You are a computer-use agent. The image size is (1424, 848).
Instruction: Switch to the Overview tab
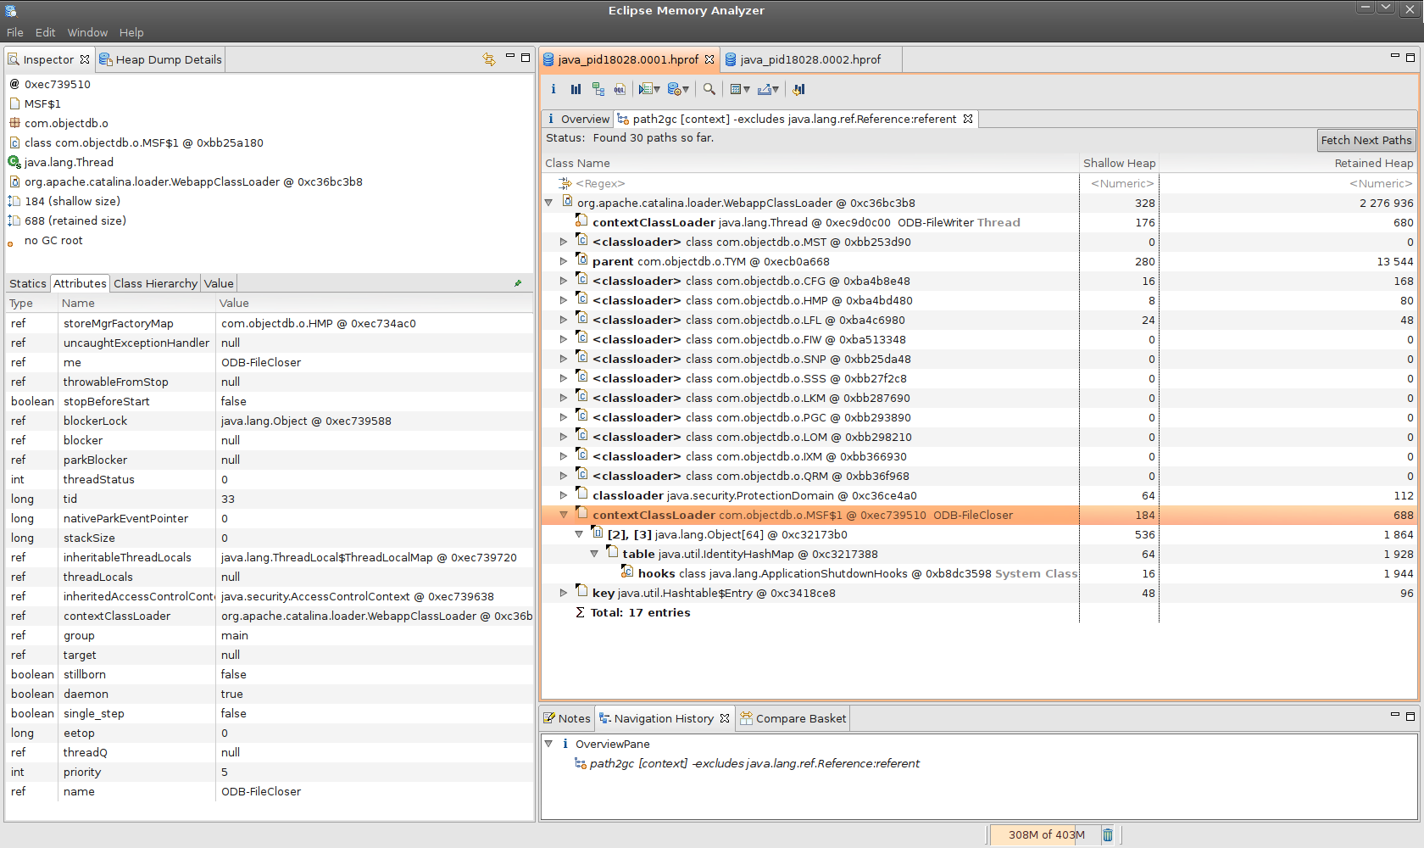tap(577, 119)
